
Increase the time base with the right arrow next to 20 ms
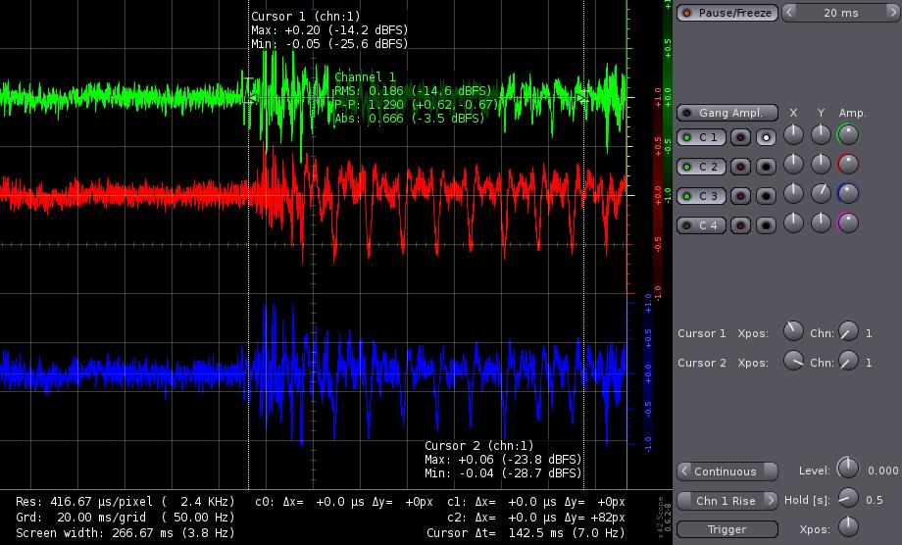(x=893, y=12)
